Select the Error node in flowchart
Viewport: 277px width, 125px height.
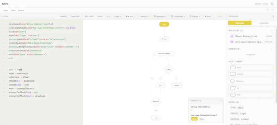[160, 85]
